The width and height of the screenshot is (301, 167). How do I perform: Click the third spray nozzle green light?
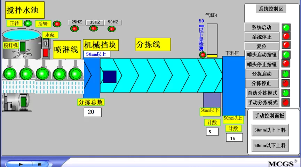point(42,74)
